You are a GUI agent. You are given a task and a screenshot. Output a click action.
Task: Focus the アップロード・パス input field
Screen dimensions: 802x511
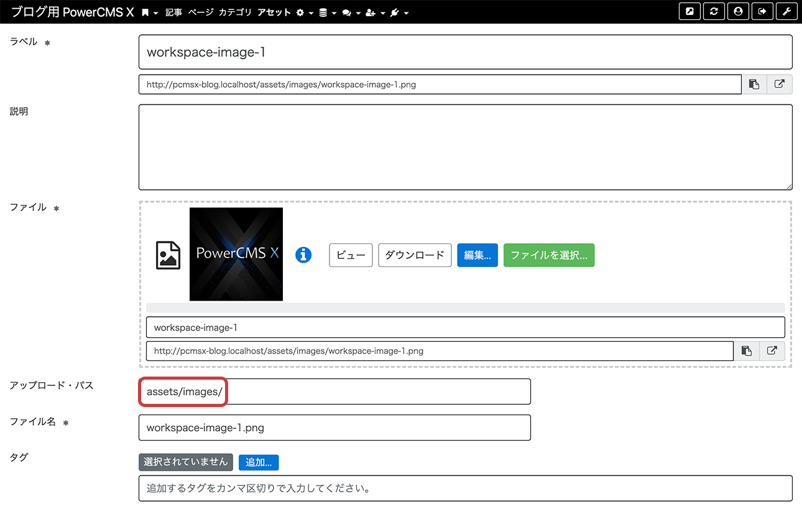334,391
